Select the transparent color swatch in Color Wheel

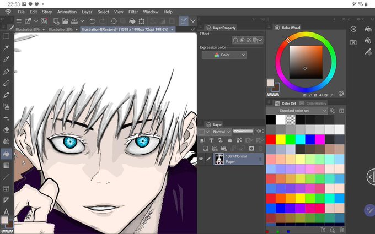point(272,95)
